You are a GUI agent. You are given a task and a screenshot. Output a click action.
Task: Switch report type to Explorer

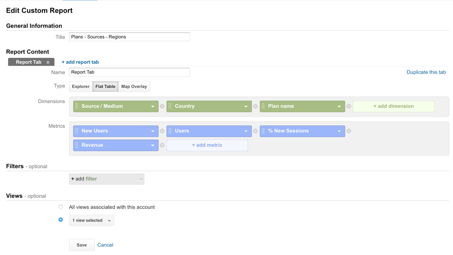[x=81, y=87]
